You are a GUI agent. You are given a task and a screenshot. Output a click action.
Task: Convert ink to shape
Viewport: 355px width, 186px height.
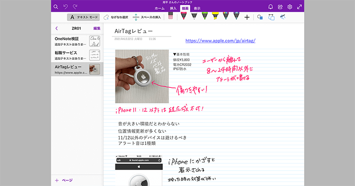271,17
